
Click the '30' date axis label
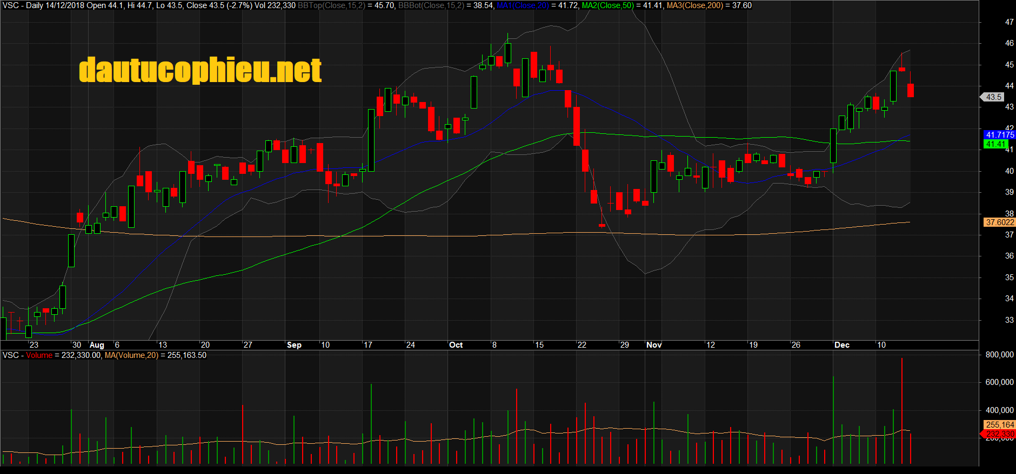[x=77, y=345]
